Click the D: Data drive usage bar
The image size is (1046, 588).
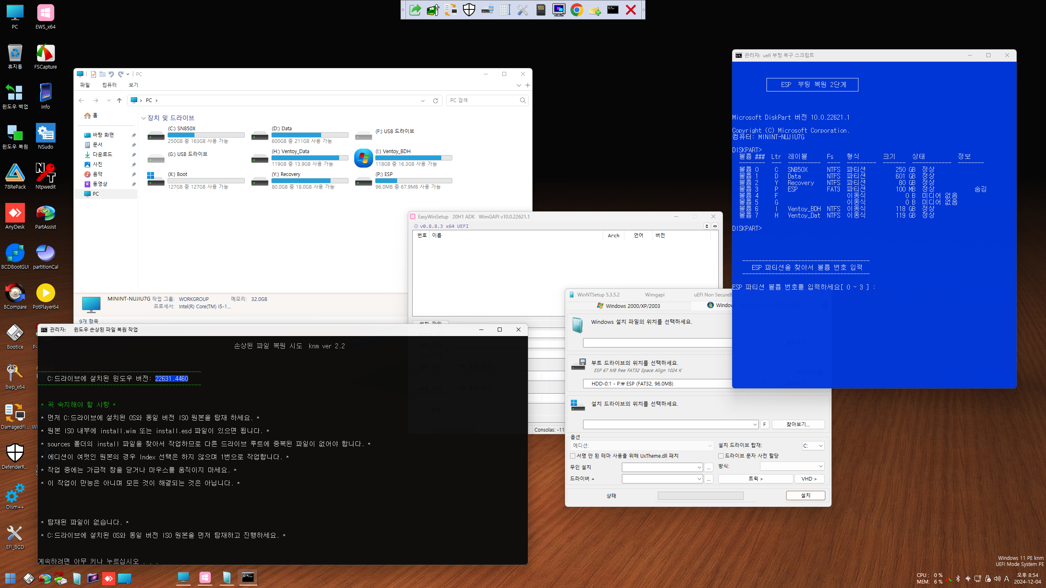click(310, 135)
